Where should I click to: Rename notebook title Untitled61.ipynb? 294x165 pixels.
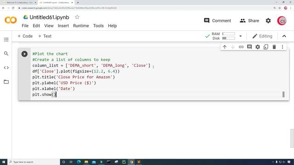49,17
